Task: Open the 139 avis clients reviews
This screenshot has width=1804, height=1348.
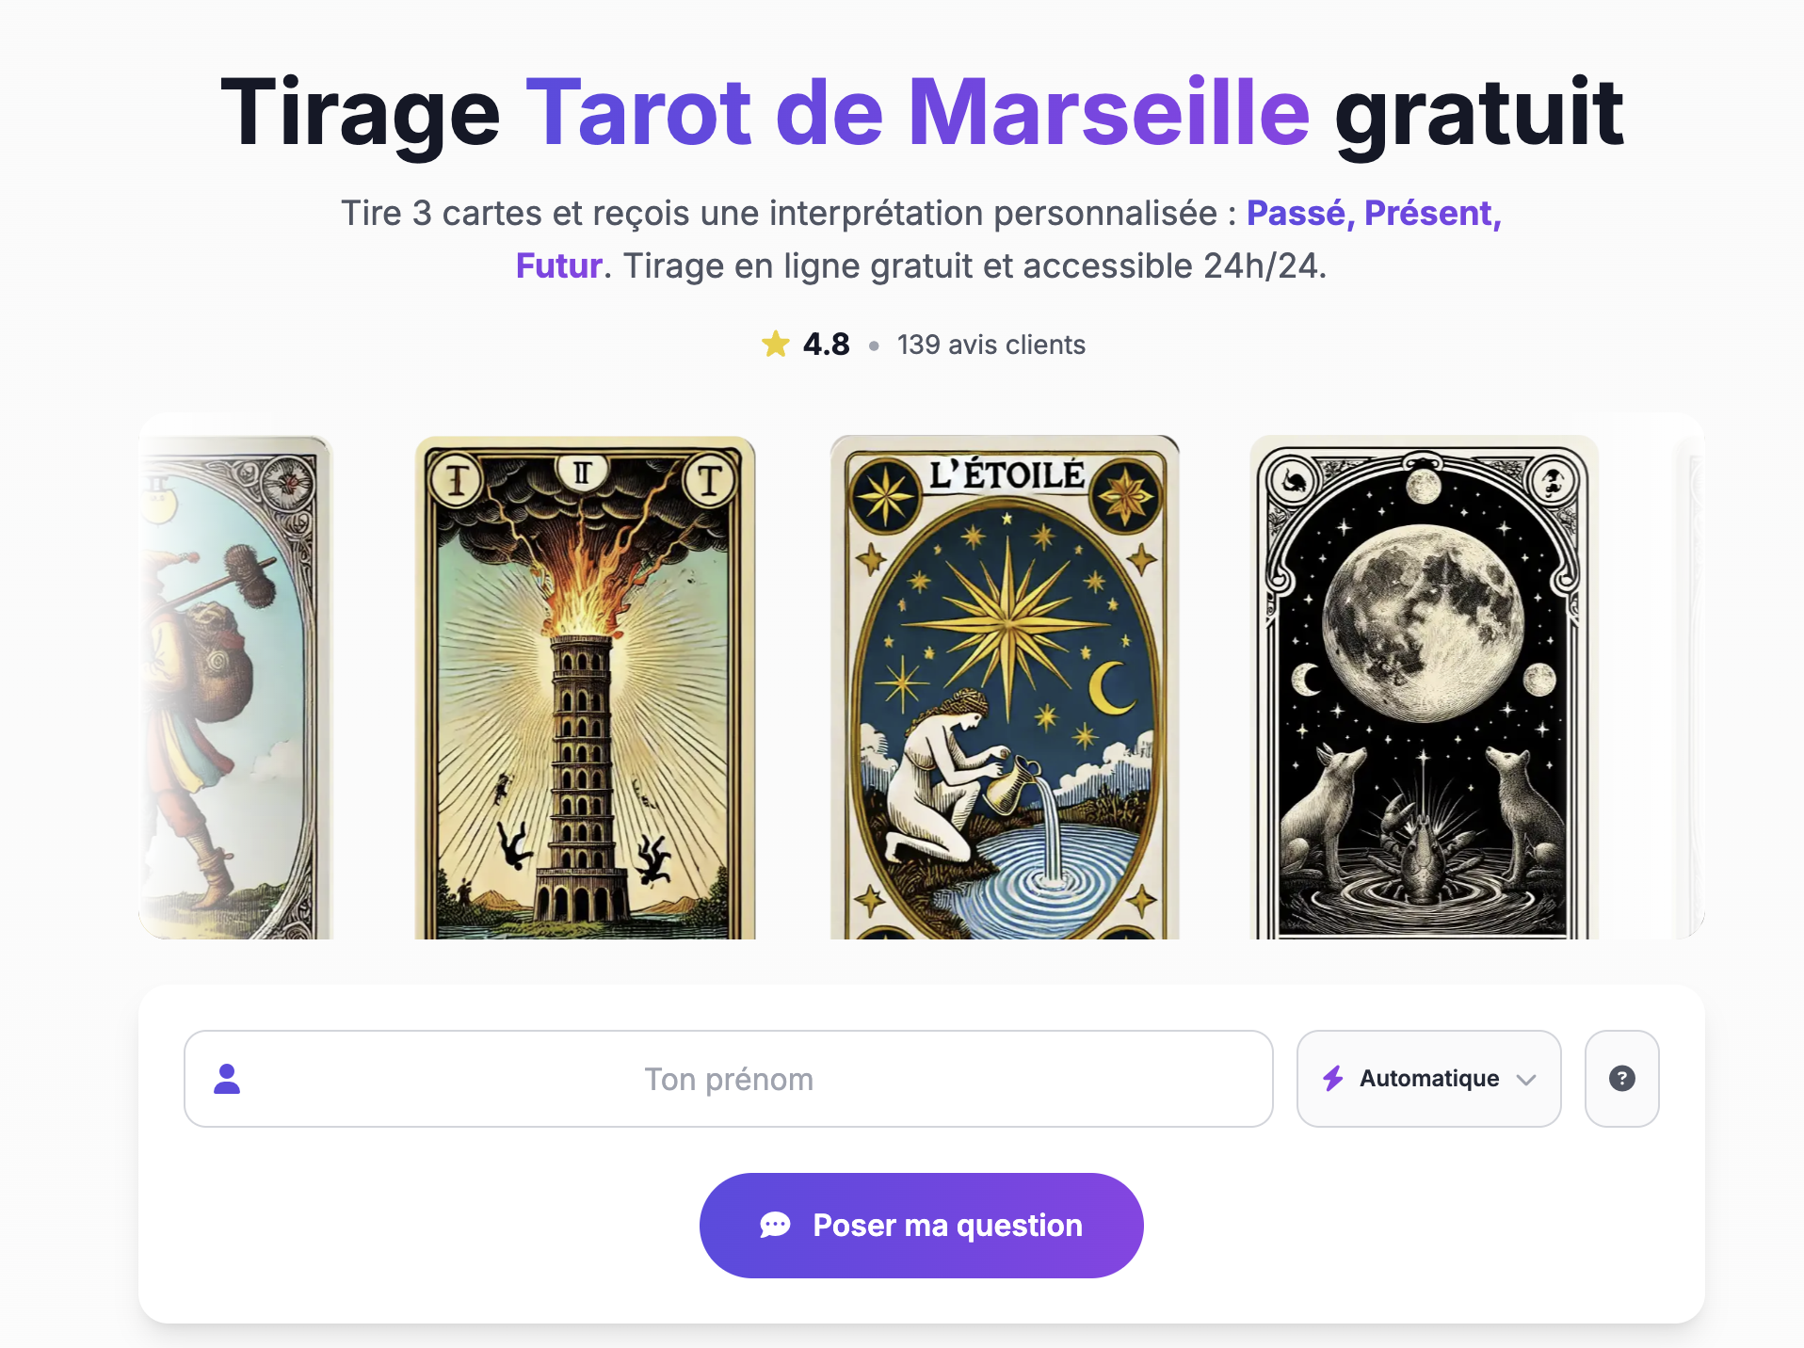Action: [991, 345]
